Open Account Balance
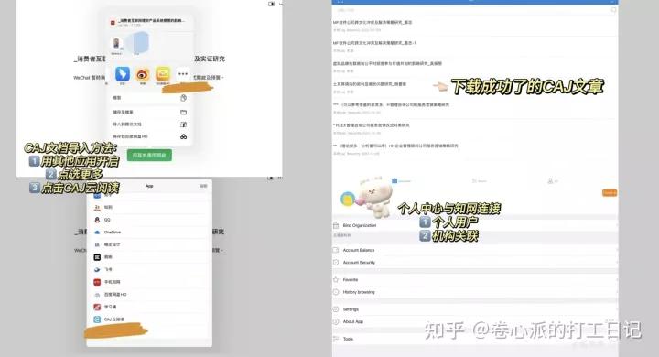This screenshot has width=659, height=357. pos(475,250)
